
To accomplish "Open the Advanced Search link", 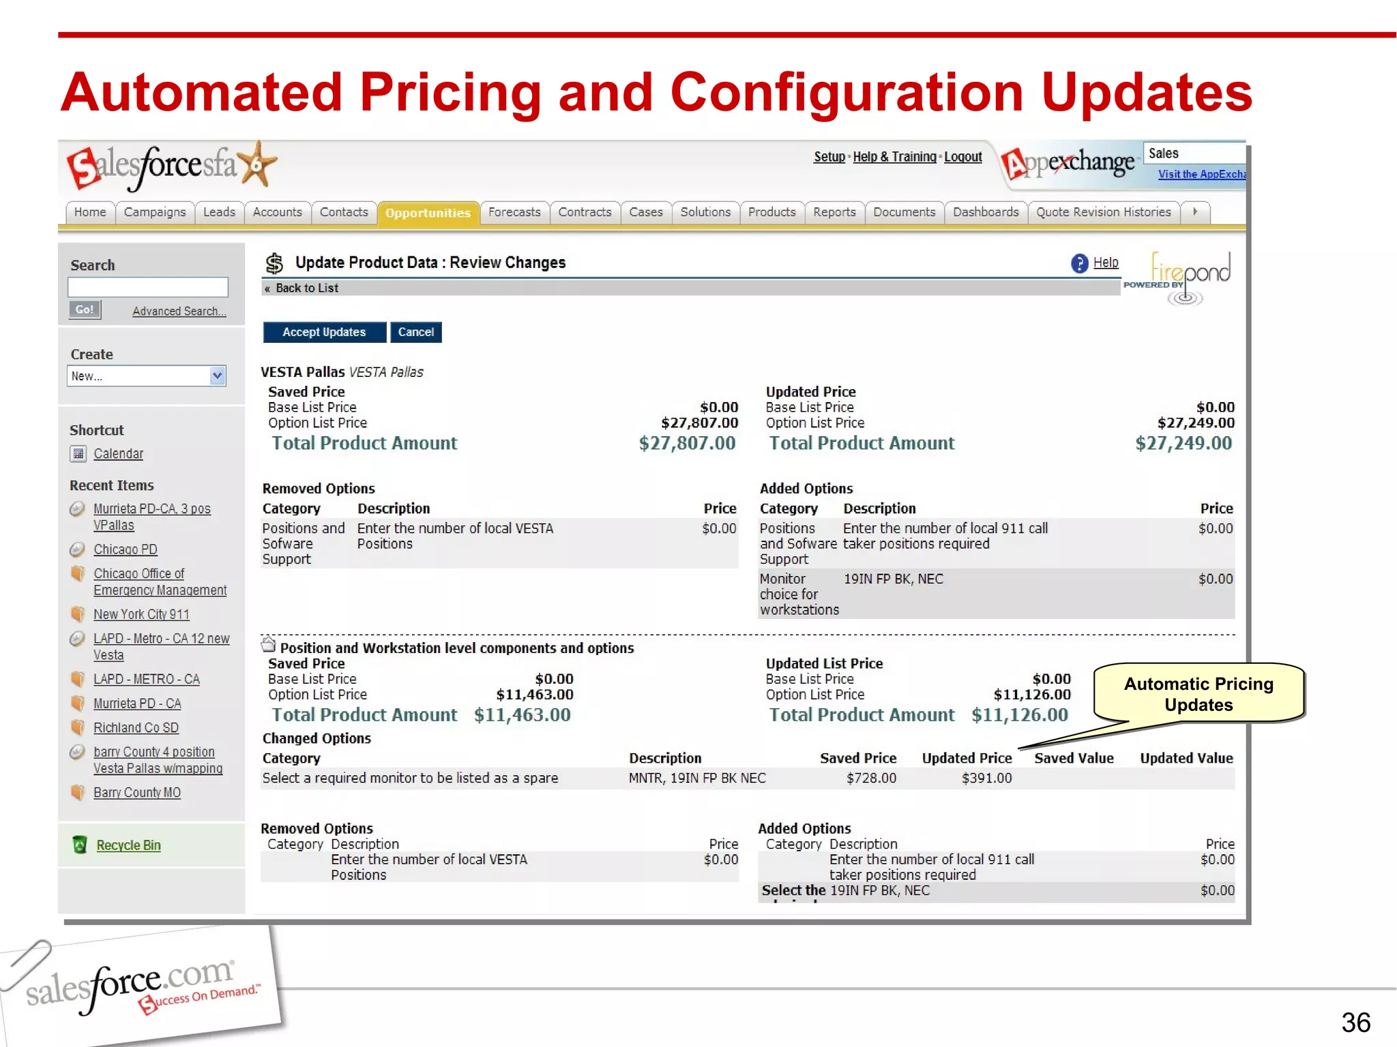I will pyautogui.click(x=179, y=312).
